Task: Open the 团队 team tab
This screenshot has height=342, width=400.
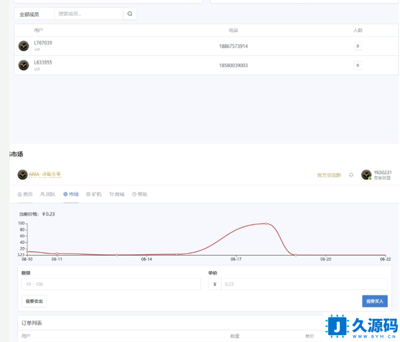Action: point(48,194)
